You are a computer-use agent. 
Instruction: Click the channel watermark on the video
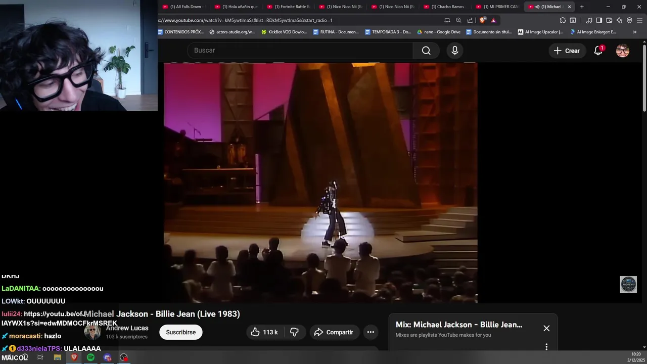point(628,284)
